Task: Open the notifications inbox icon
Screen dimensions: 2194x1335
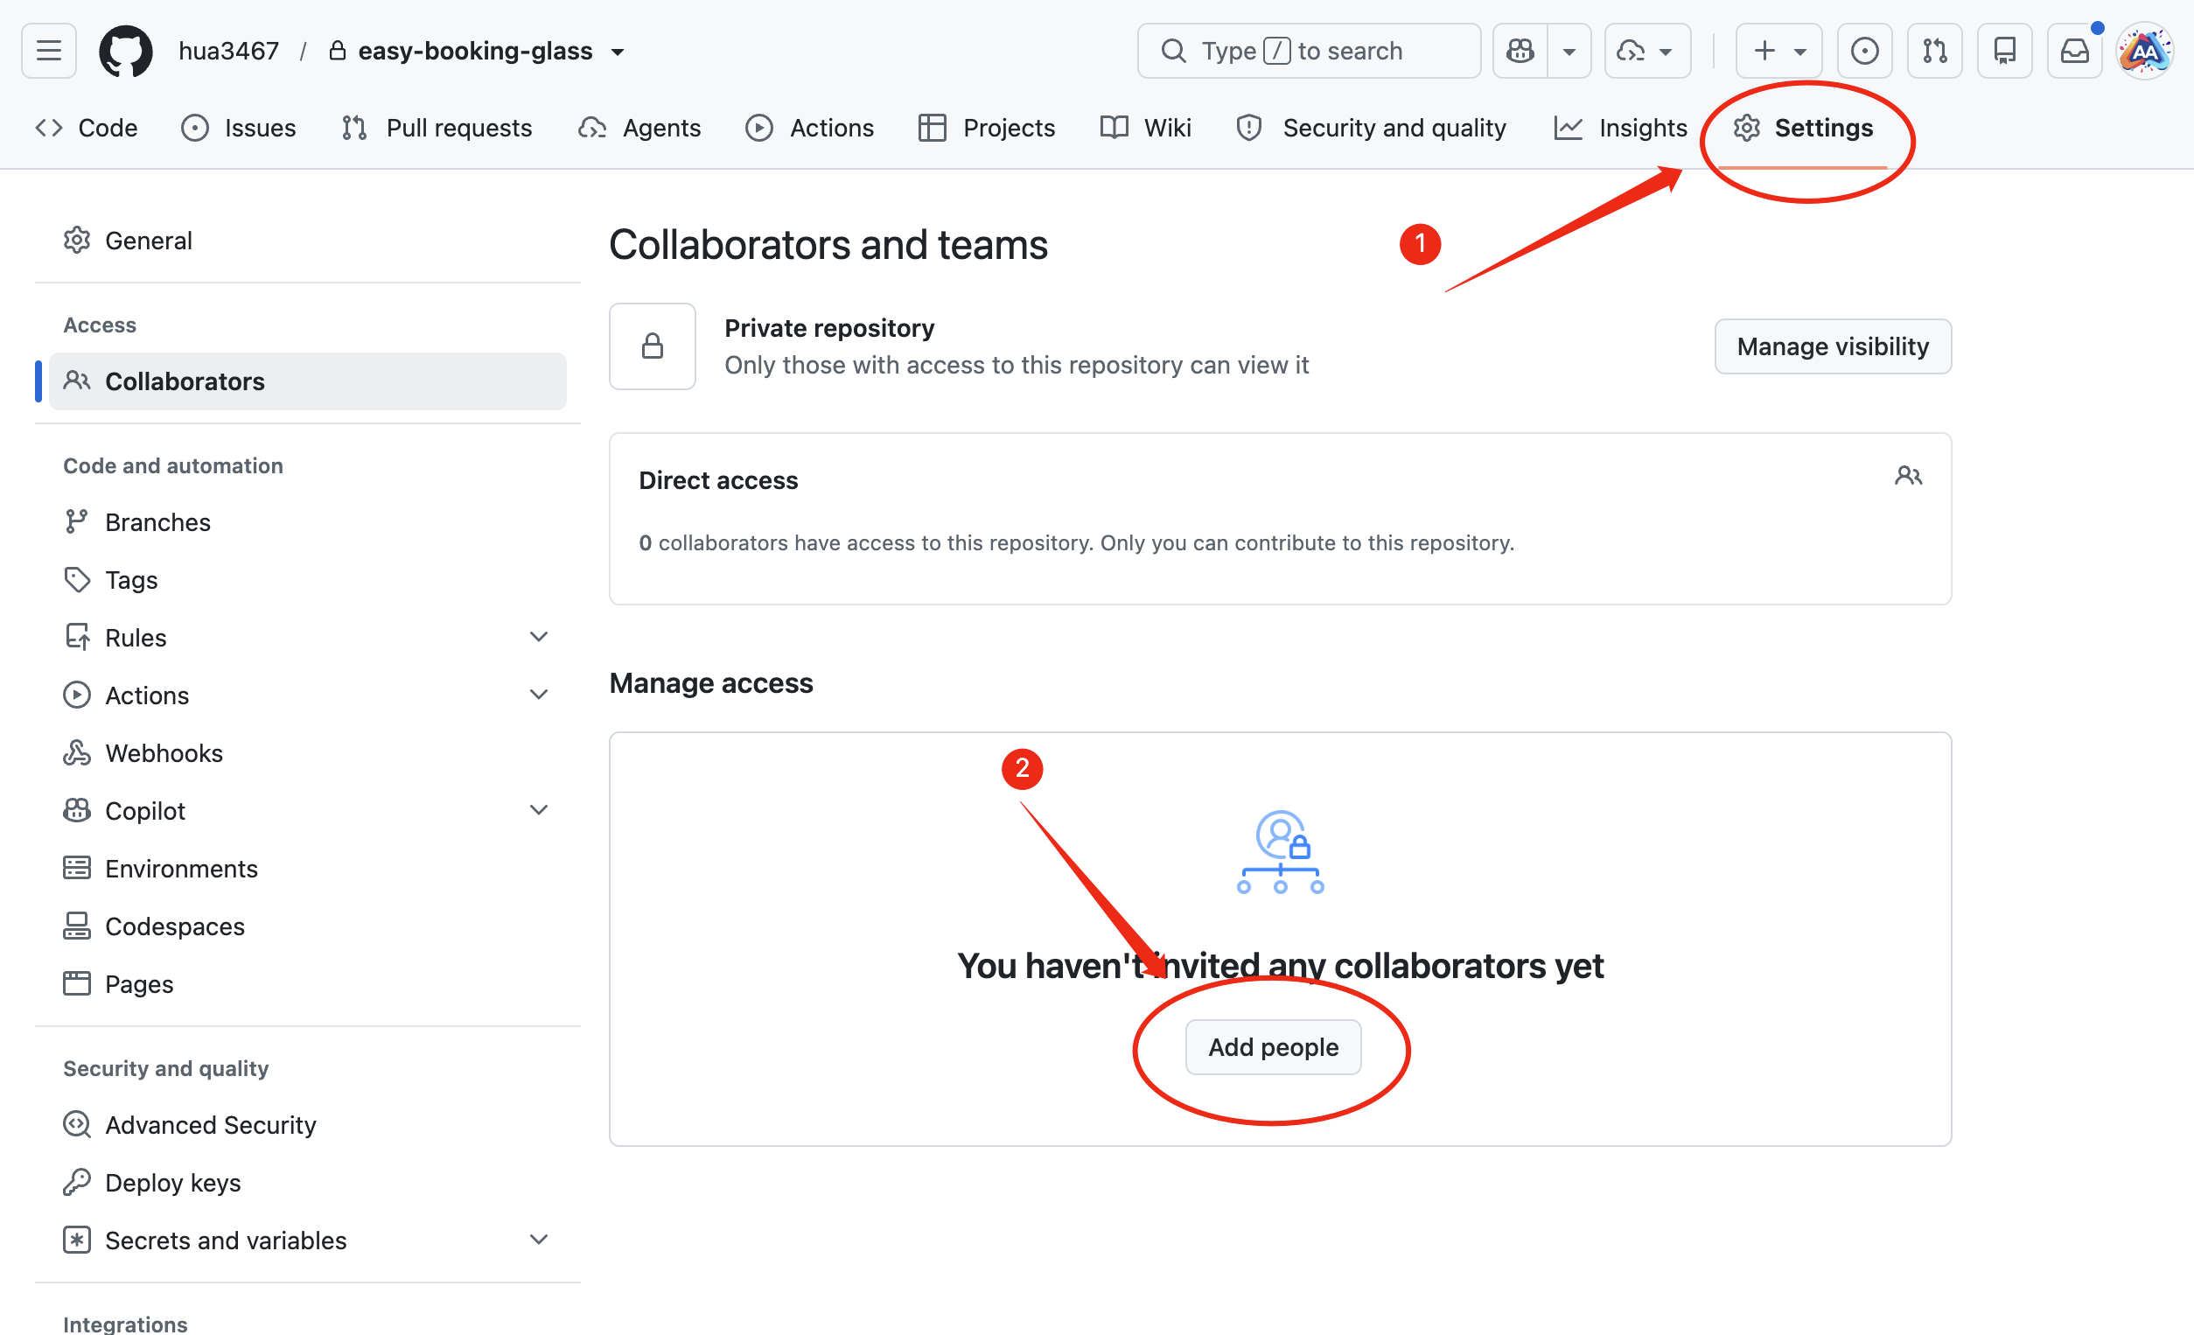Action: pyautogui.click(x=2074, y=51)
